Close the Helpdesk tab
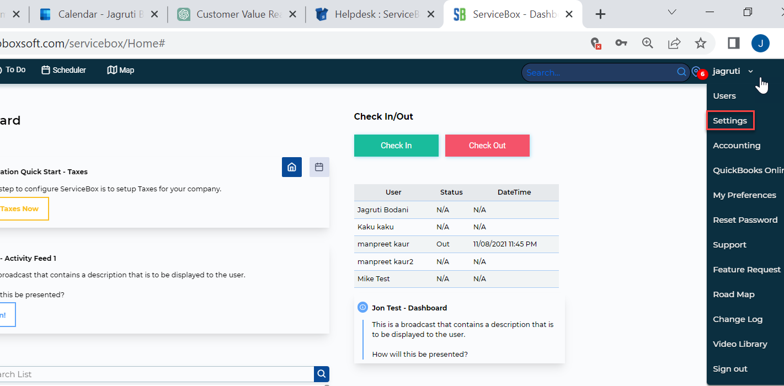 point(431,14)
